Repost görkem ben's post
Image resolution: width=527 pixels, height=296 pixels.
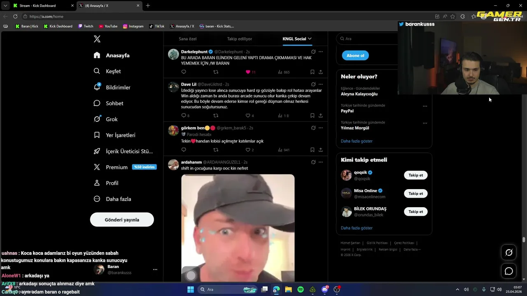tap(216, 150)
